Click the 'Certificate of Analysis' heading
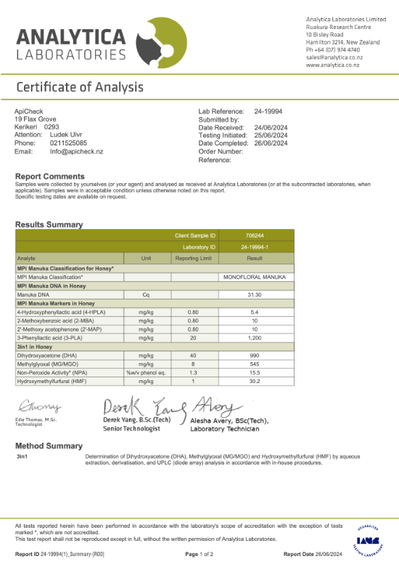Screen dimensions: 399x567 click(80, 87)
